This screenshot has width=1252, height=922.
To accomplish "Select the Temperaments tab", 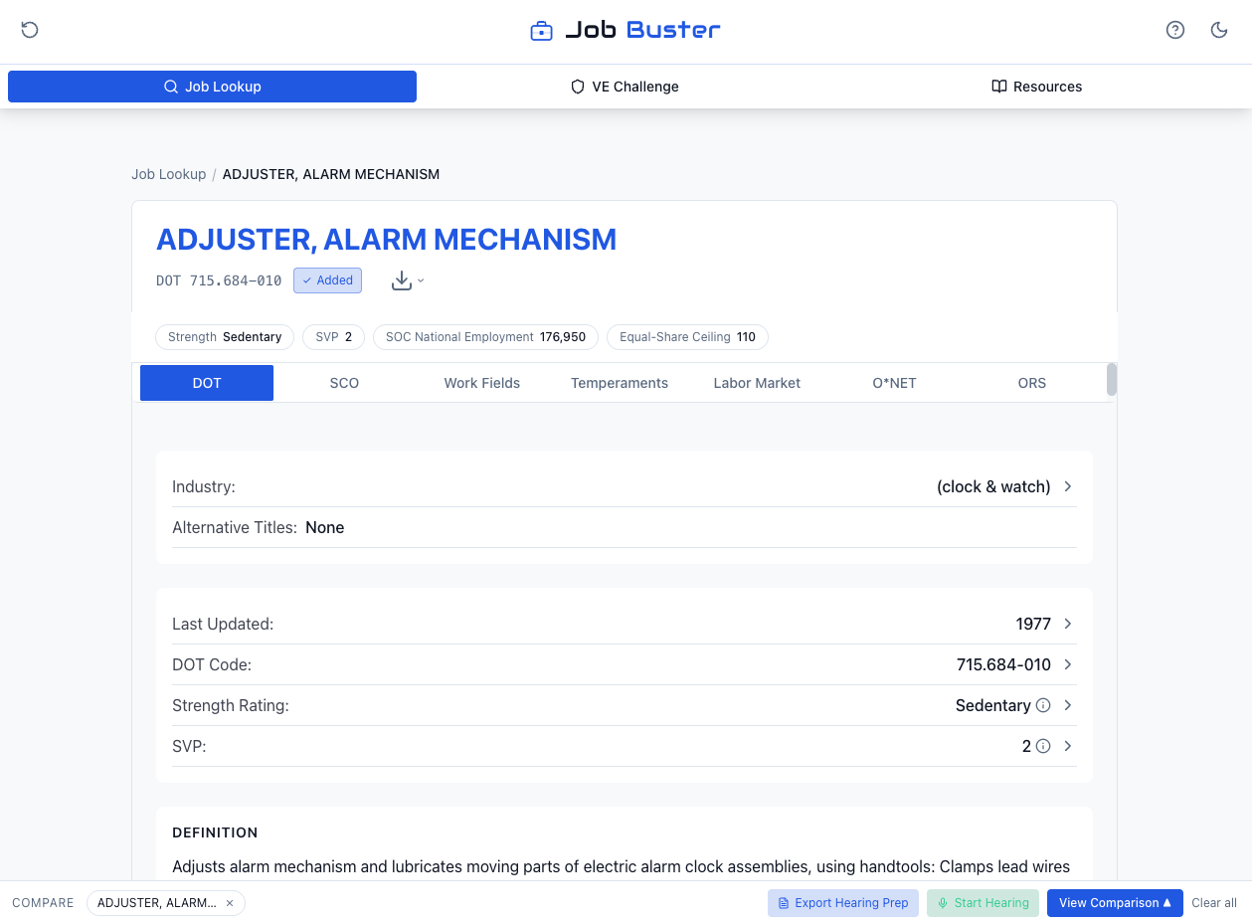I will pos(620,383).
